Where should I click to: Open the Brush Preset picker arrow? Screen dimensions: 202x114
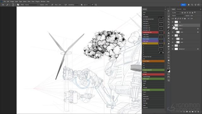coord(15,5)
